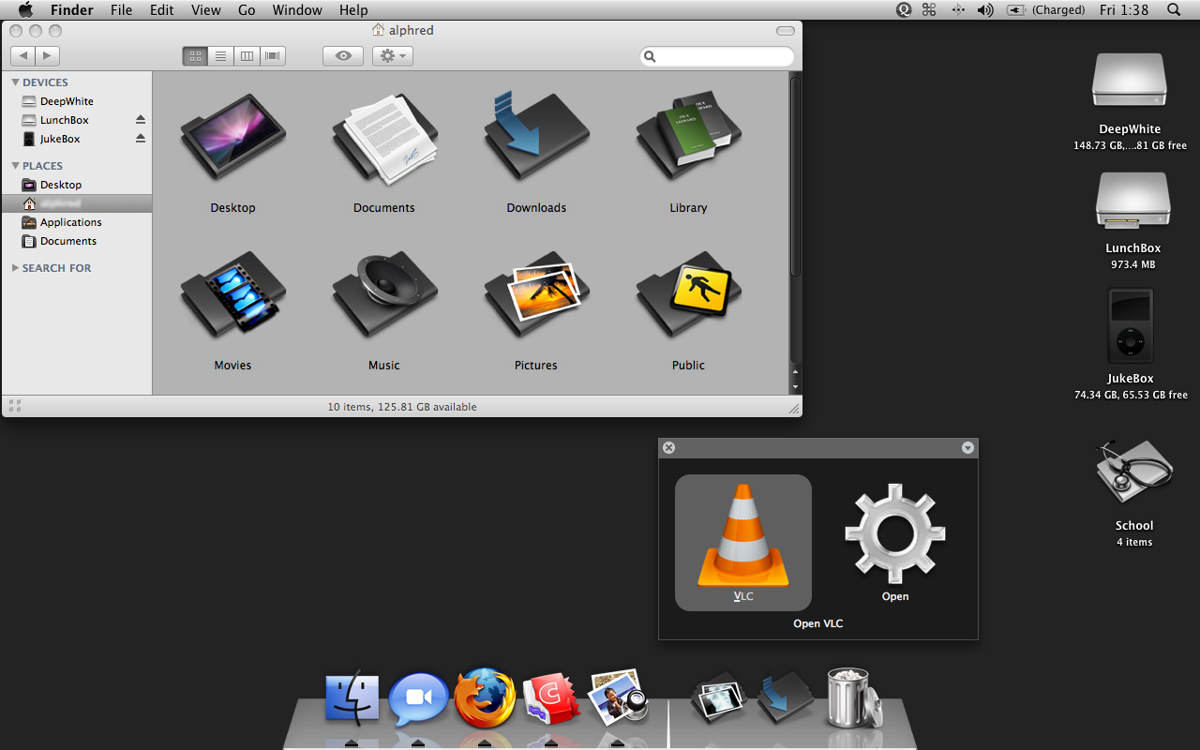Click the Quick Look eye button
Image resolution: width=1200 pixels, height=750 pixels.
coord(343,56)
